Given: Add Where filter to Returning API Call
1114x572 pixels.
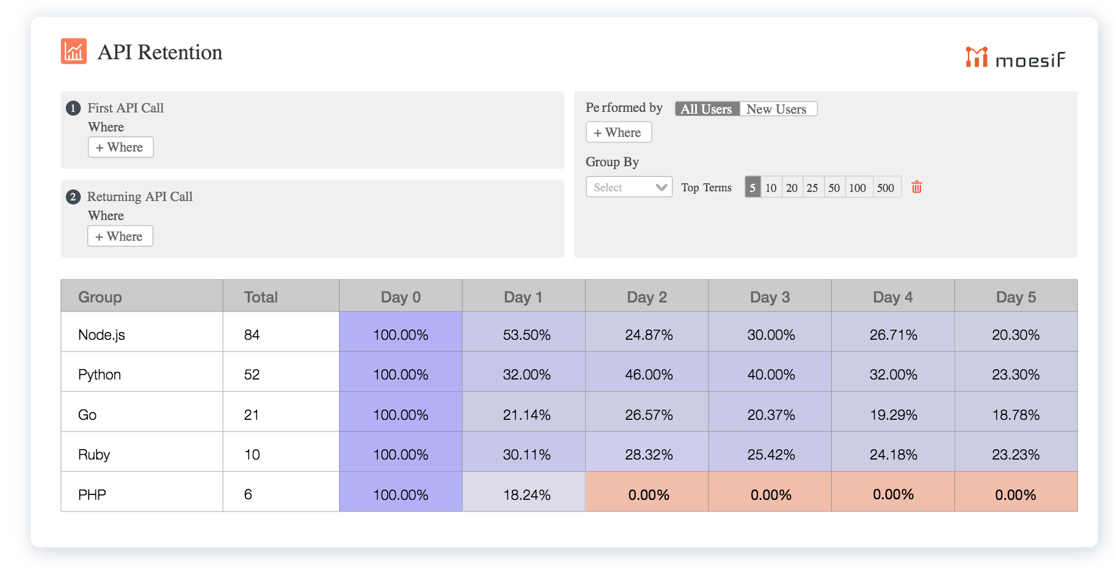Looking at the screenshot, I should (120, 237).
